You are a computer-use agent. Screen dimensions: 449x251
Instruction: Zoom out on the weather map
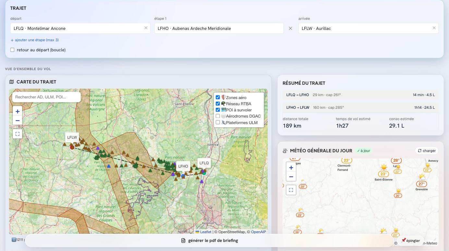pyautogui.click(x=291, y=177)
